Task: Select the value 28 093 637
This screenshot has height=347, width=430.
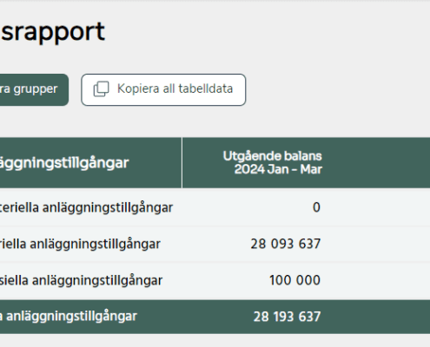Action: [286, 244]
